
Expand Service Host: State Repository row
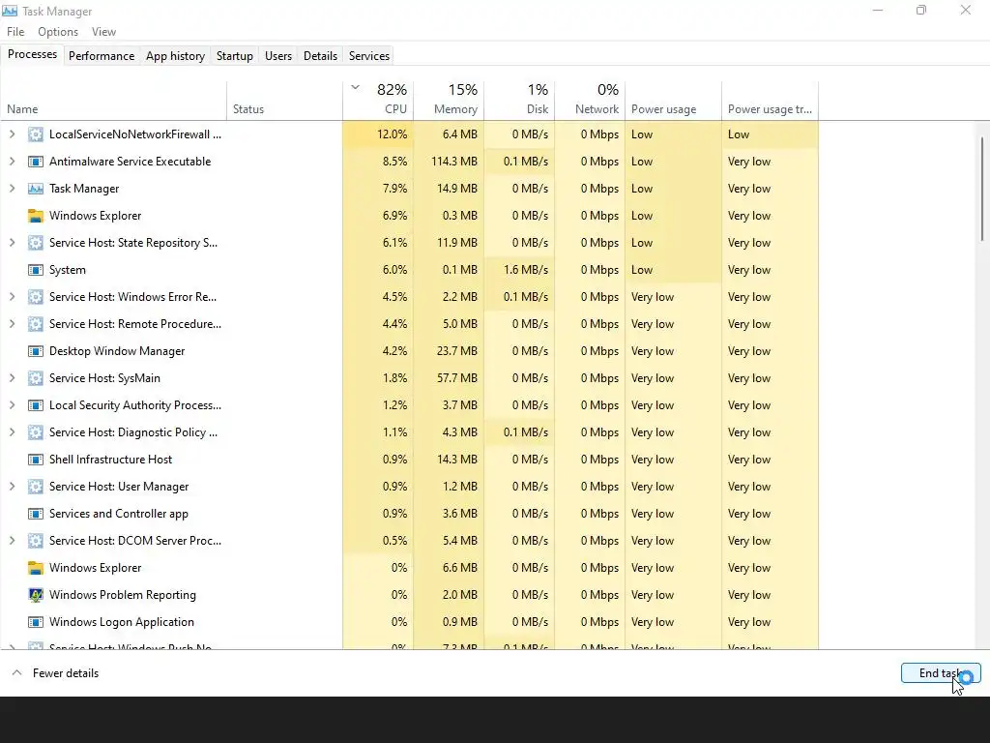coord(12,243)
